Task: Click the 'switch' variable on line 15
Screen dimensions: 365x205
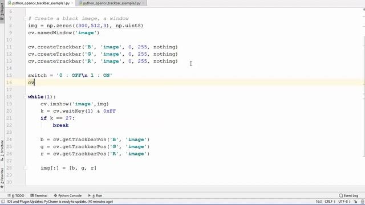Action: pos(37,75)
